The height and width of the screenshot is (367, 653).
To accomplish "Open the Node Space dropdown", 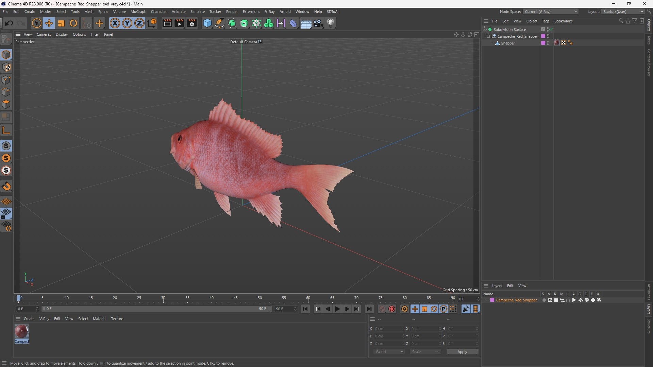I will (551, 12).
